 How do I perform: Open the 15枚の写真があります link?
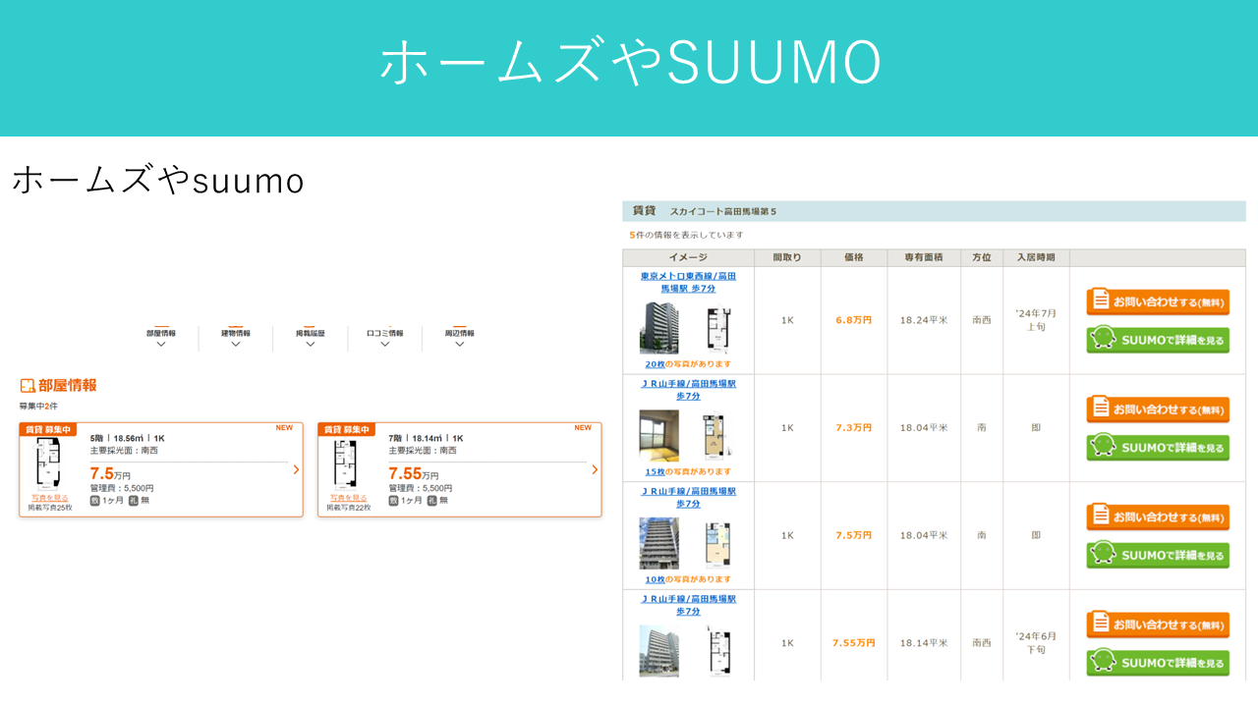[x=688, y=471]
